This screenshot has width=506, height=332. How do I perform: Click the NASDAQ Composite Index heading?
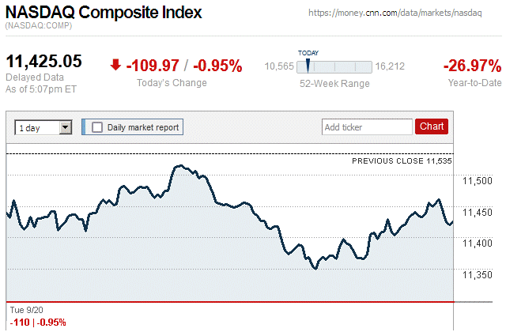[104, 13]
